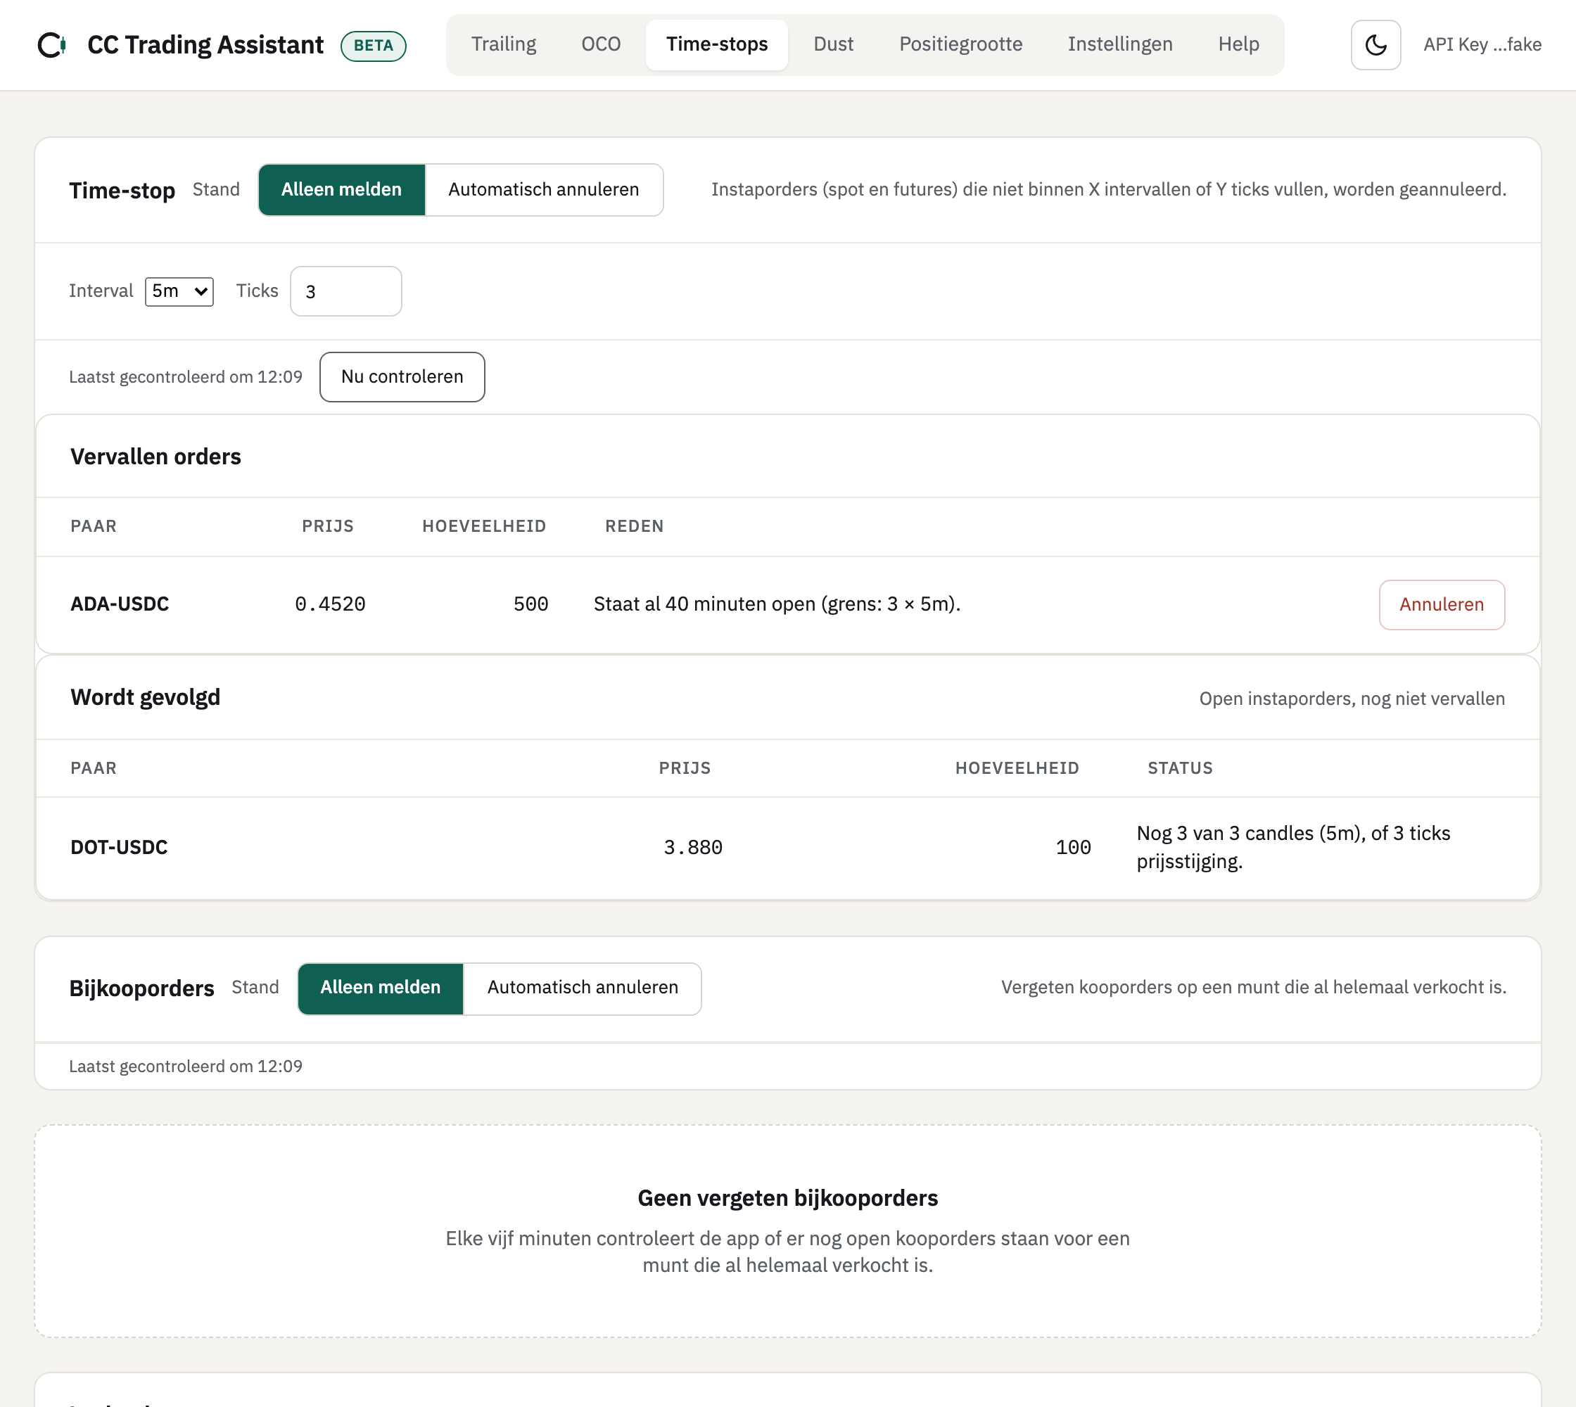This screenshot has width=1576, height=1407.
Task: Click the price 3.880
Action: pyautogui.click(x=692, y=846)
